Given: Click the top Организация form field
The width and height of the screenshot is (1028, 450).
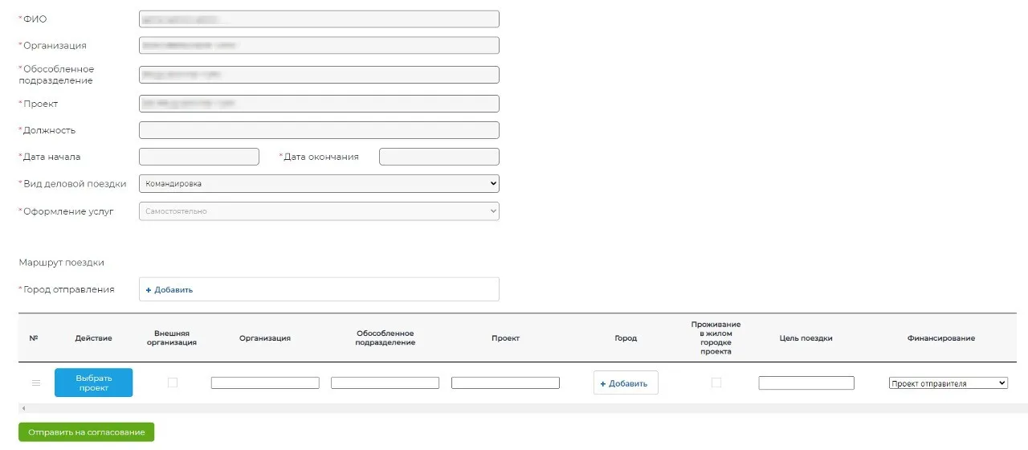Looking at the screenshot, I should (x=319, y=46).
